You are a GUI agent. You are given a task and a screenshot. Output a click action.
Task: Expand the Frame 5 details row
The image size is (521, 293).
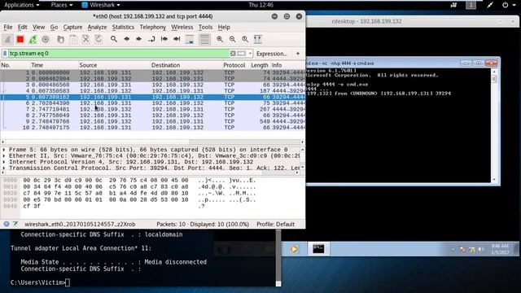(x=4, y=150)
